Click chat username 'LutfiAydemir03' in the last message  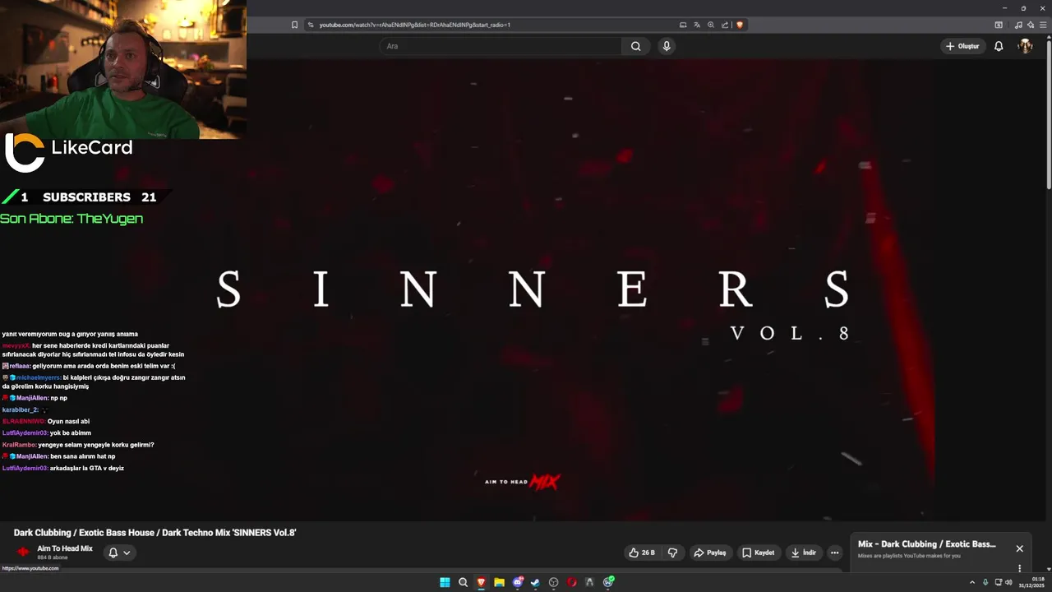(x=25, y=468)
